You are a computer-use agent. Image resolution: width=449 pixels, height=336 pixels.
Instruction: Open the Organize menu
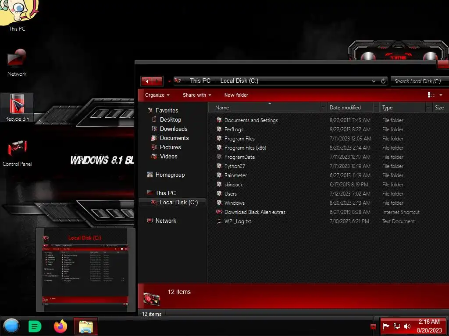click(157, 95)
